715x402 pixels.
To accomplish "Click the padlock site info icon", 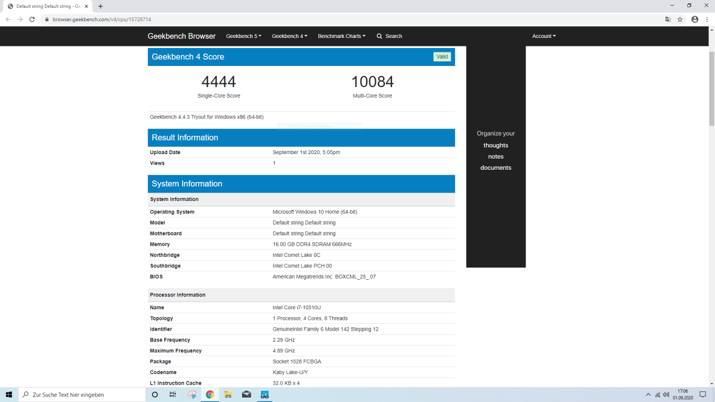I will (47, 20).
